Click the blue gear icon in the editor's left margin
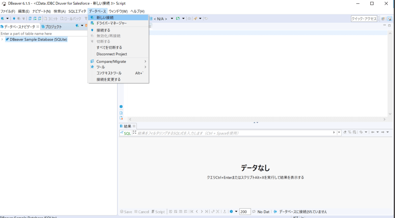Screen dimensions: 395x218 click(121, 107)
